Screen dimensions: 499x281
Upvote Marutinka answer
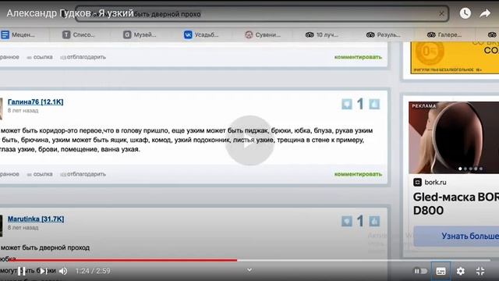(x=374, y=221)
